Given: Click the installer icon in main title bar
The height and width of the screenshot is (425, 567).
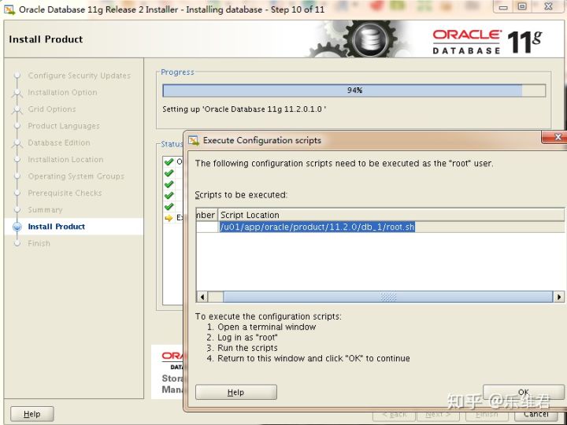Looking at the screenshot, I should [9, 9].
